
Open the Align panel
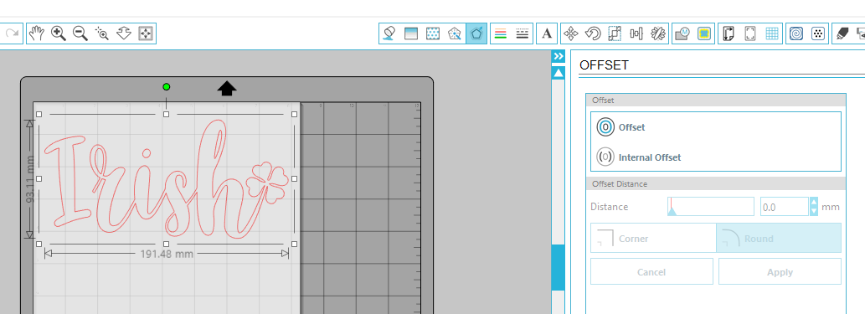(636, 33)
